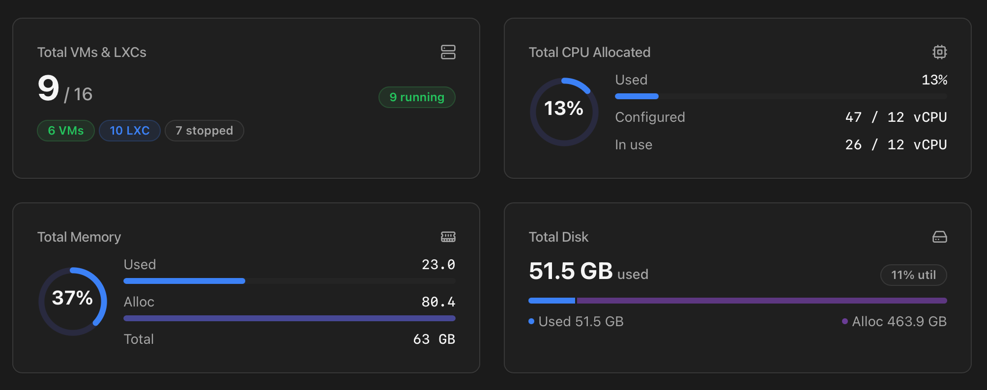The height and width of the screenshot is (390, 987).
Task: Click the memory Used progress bar
Action: tap(290, 281)
